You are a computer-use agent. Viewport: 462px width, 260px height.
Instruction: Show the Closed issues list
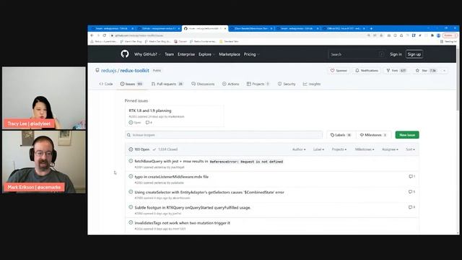tap(165, 149)
